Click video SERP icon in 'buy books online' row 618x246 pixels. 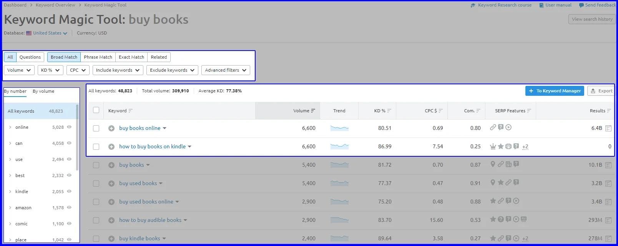[508, 127]
